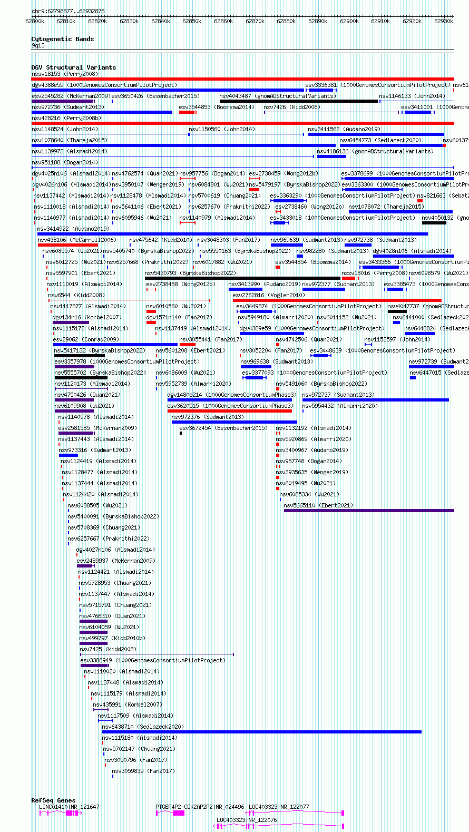Click the red bar under nsv438106
The height and width of the screenshot is (832, 469).
point(68,245)
